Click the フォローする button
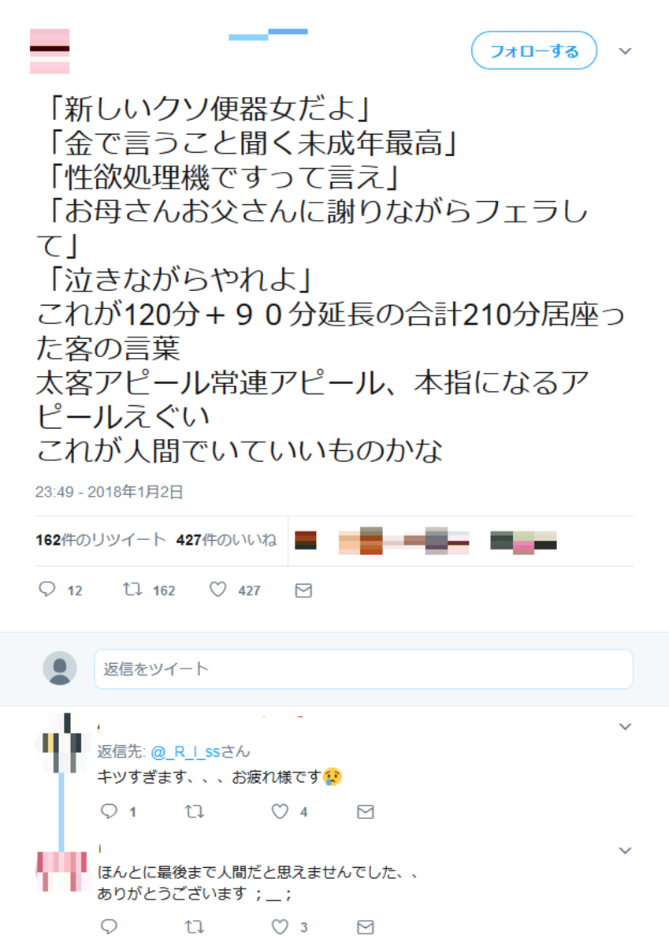 [x=534, y=51]
